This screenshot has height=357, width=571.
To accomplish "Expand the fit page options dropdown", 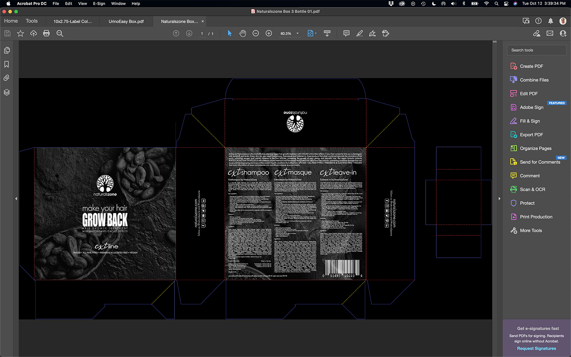I will pos(316,33).
